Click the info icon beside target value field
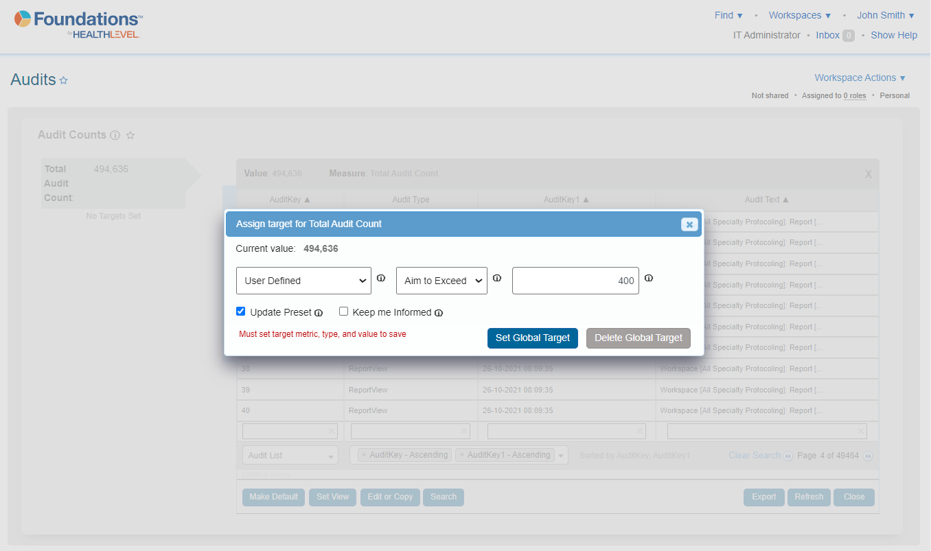This screenshot has width=931, height=551. [x=649, y=279]
